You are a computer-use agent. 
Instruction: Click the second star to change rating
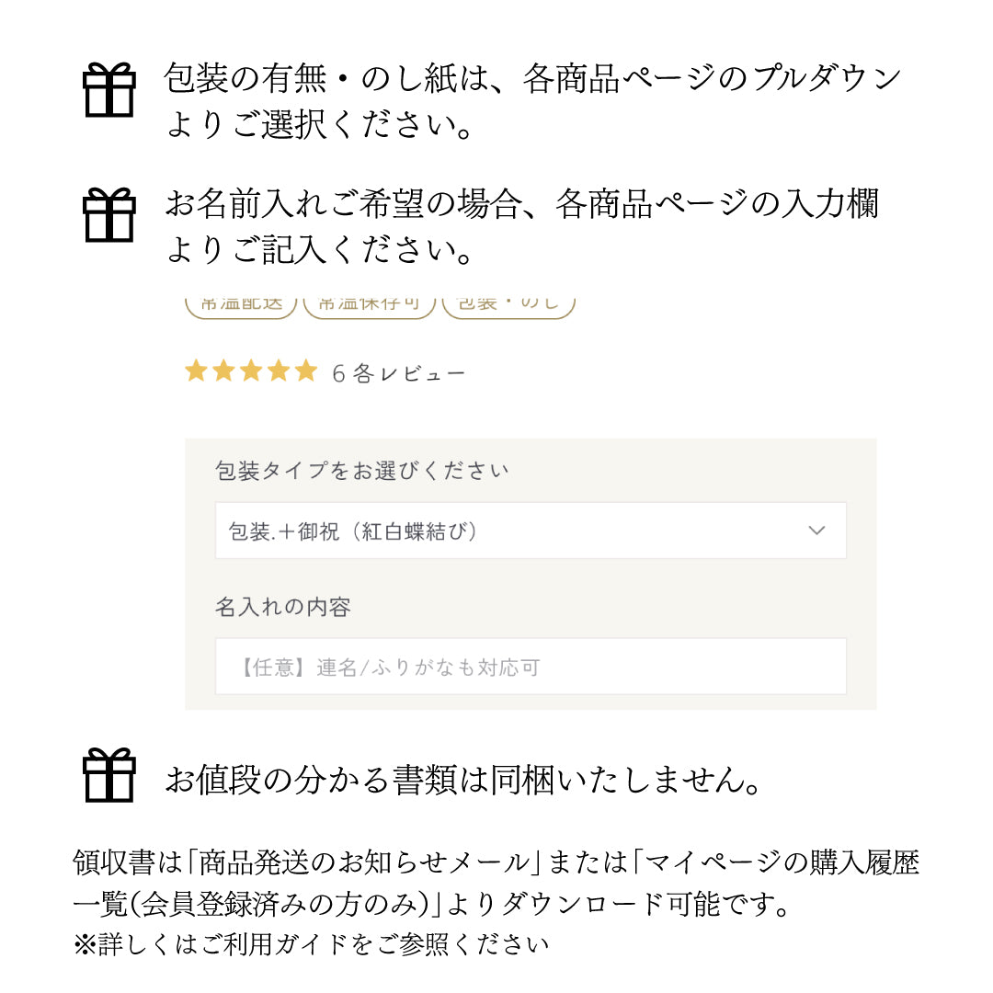223,371
